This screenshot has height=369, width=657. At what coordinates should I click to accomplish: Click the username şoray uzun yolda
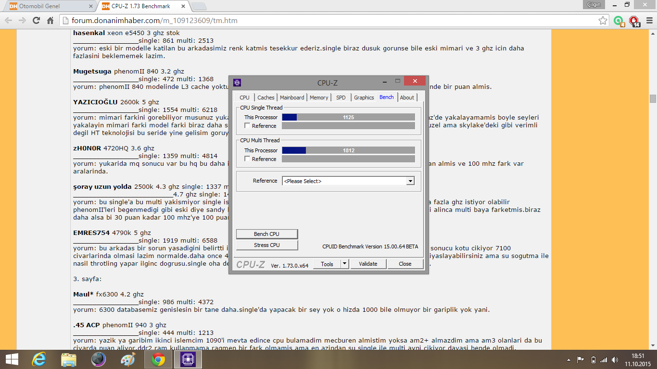[x=102, y=187]
